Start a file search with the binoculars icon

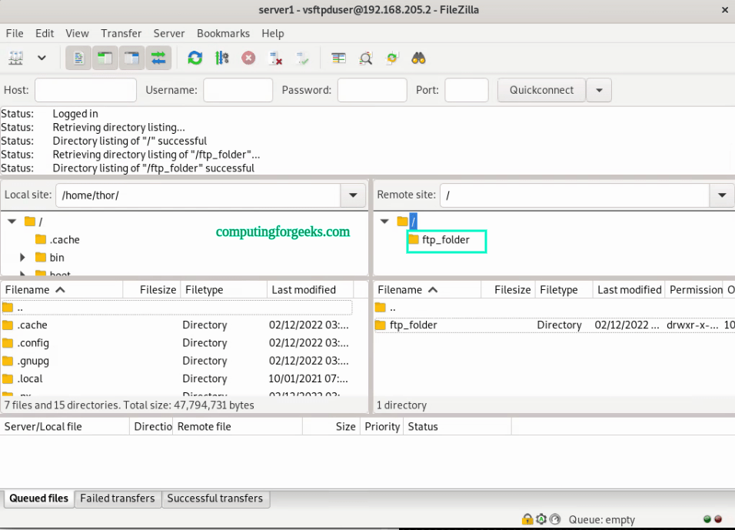tap(418, 58)
